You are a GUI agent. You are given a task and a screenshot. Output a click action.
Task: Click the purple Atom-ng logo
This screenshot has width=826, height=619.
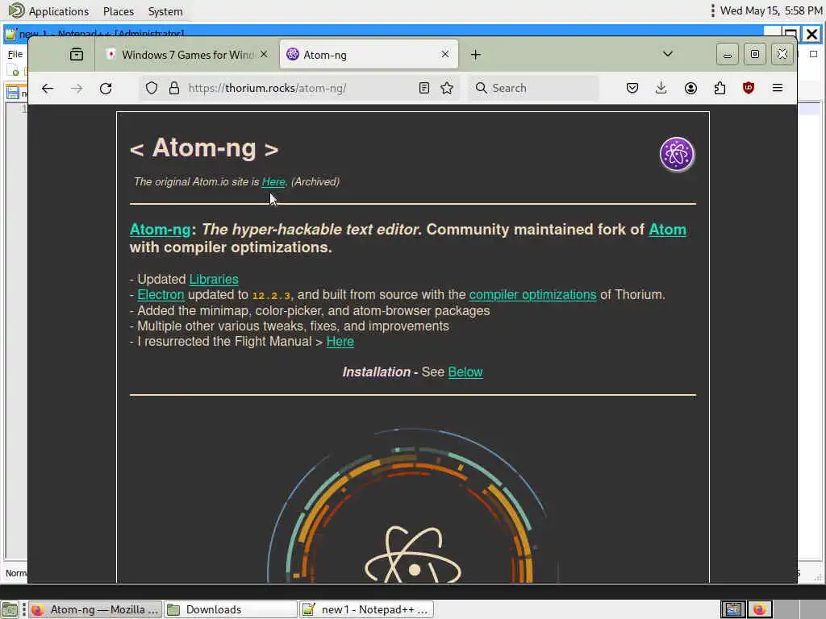[x=677, y=154]
